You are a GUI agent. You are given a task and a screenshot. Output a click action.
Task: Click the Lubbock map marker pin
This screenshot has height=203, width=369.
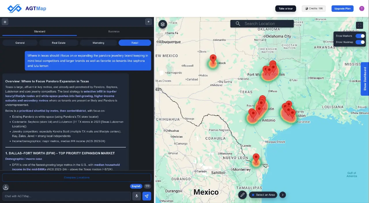tap(213, 59)
